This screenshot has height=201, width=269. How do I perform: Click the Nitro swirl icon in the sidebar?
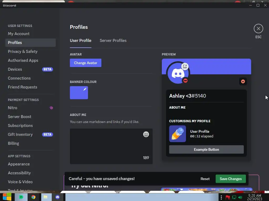(51, 108)
